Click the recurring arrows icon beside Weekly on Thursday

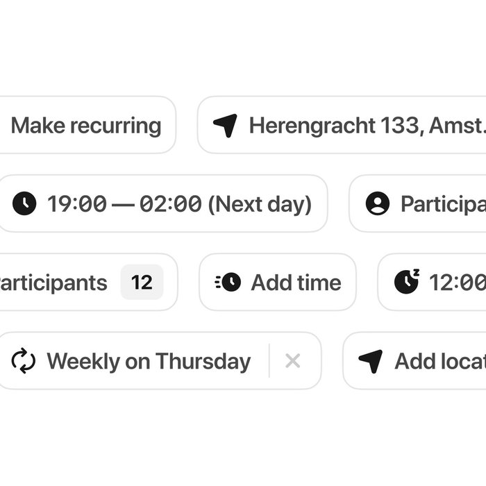click(24, 361)
